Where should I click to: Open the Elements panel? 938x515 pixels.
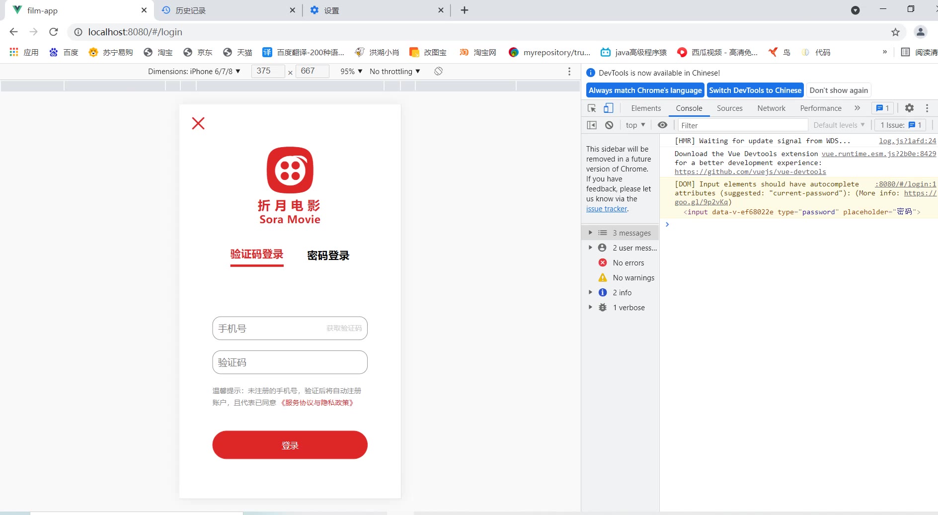(646, 108)
